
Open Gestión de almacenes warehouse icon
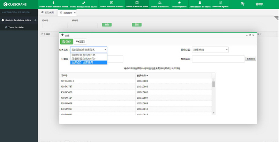[160, 3]
